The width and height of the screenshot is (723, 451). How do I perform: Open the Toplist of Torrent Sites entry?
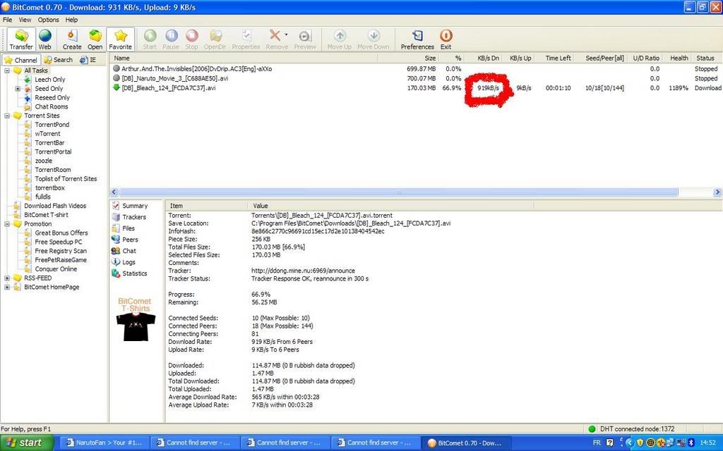(66, 178)
